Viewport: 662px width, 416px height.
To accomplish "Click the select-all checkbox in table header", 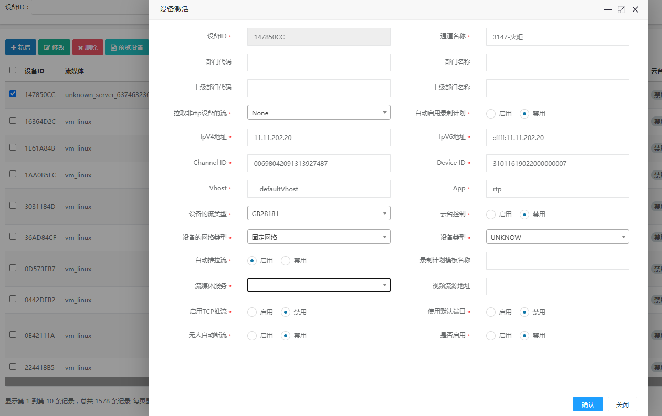I will (x=13, y=71).
